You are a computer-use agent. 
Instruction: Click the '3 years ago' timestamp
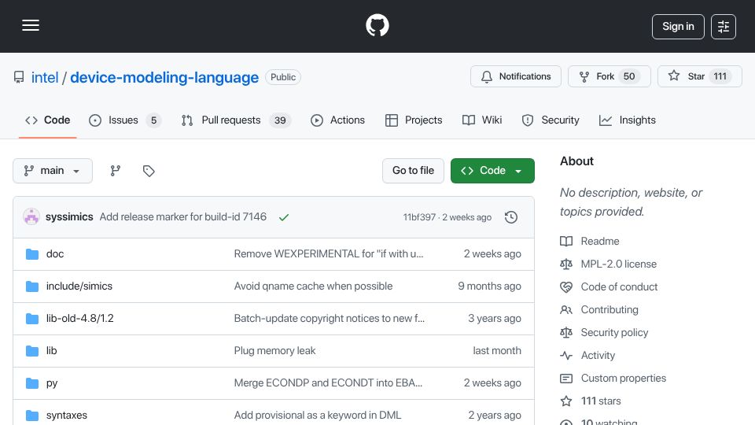[x=495, y=319]
